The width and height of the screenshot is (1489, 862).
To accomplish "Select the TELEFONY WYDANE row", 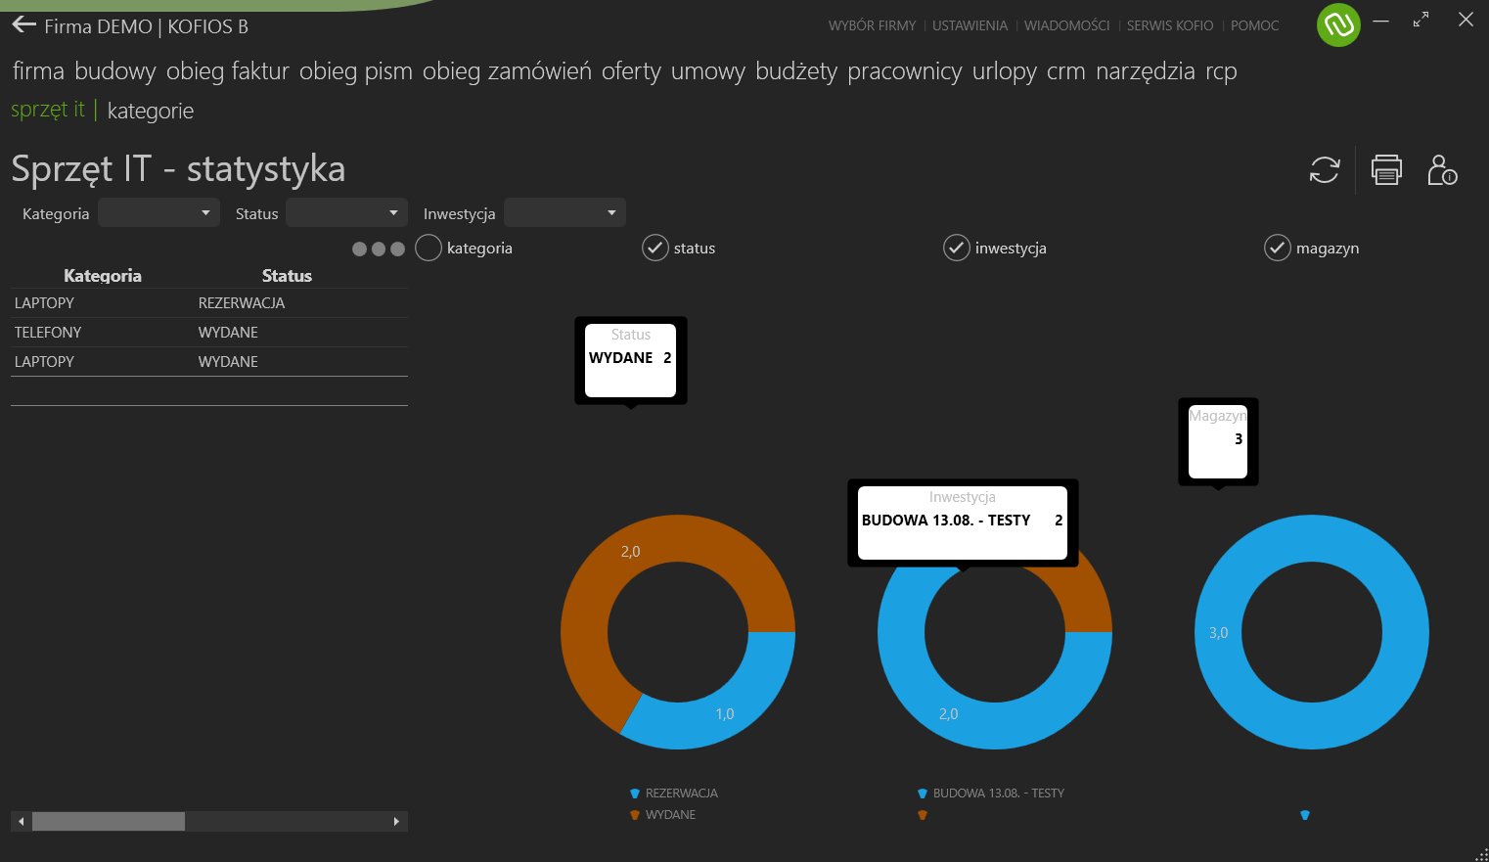I will click(x=209, y=333).
